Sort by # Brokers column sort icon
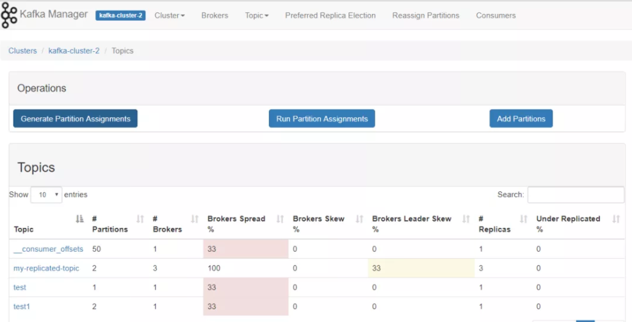Screen dimensions: 632x322 coord(195,219)
